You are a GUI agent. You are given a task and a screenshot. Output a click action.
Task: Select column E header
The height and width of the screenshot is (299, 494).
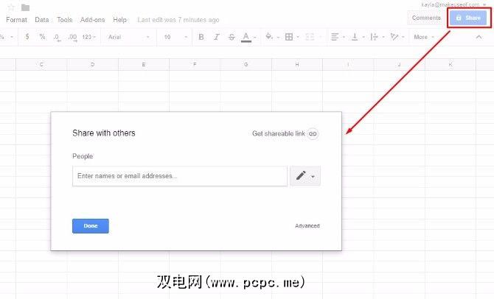coord(144,65)
